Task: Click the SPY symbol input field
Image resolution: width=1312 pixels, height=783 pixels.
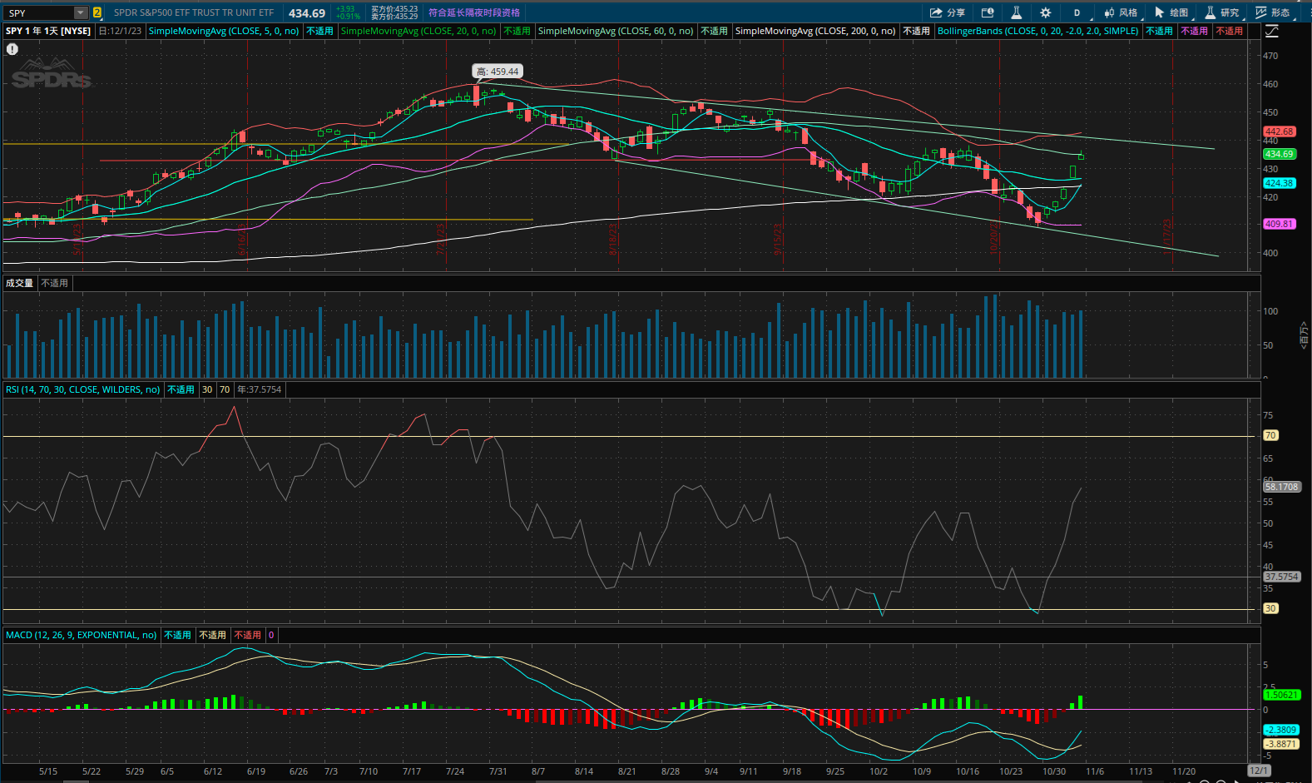Action: pyautogui.click(x=39, y=12)
